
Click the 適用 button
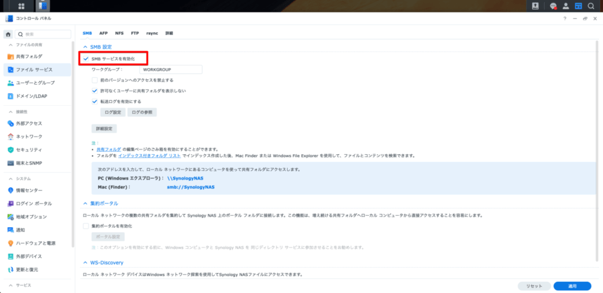pos(572,286)
